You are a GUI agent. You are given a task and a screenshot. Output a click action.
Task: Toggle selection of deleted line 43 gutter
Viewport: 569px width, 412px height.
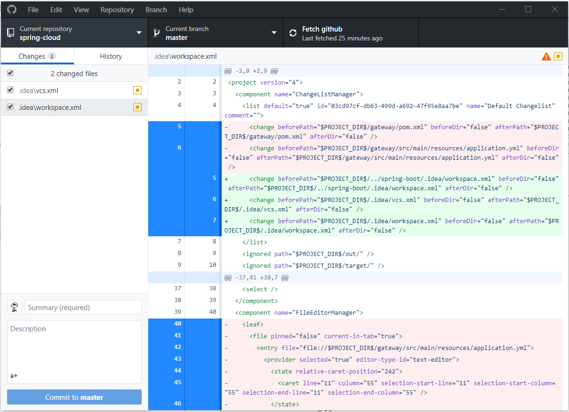184,359
